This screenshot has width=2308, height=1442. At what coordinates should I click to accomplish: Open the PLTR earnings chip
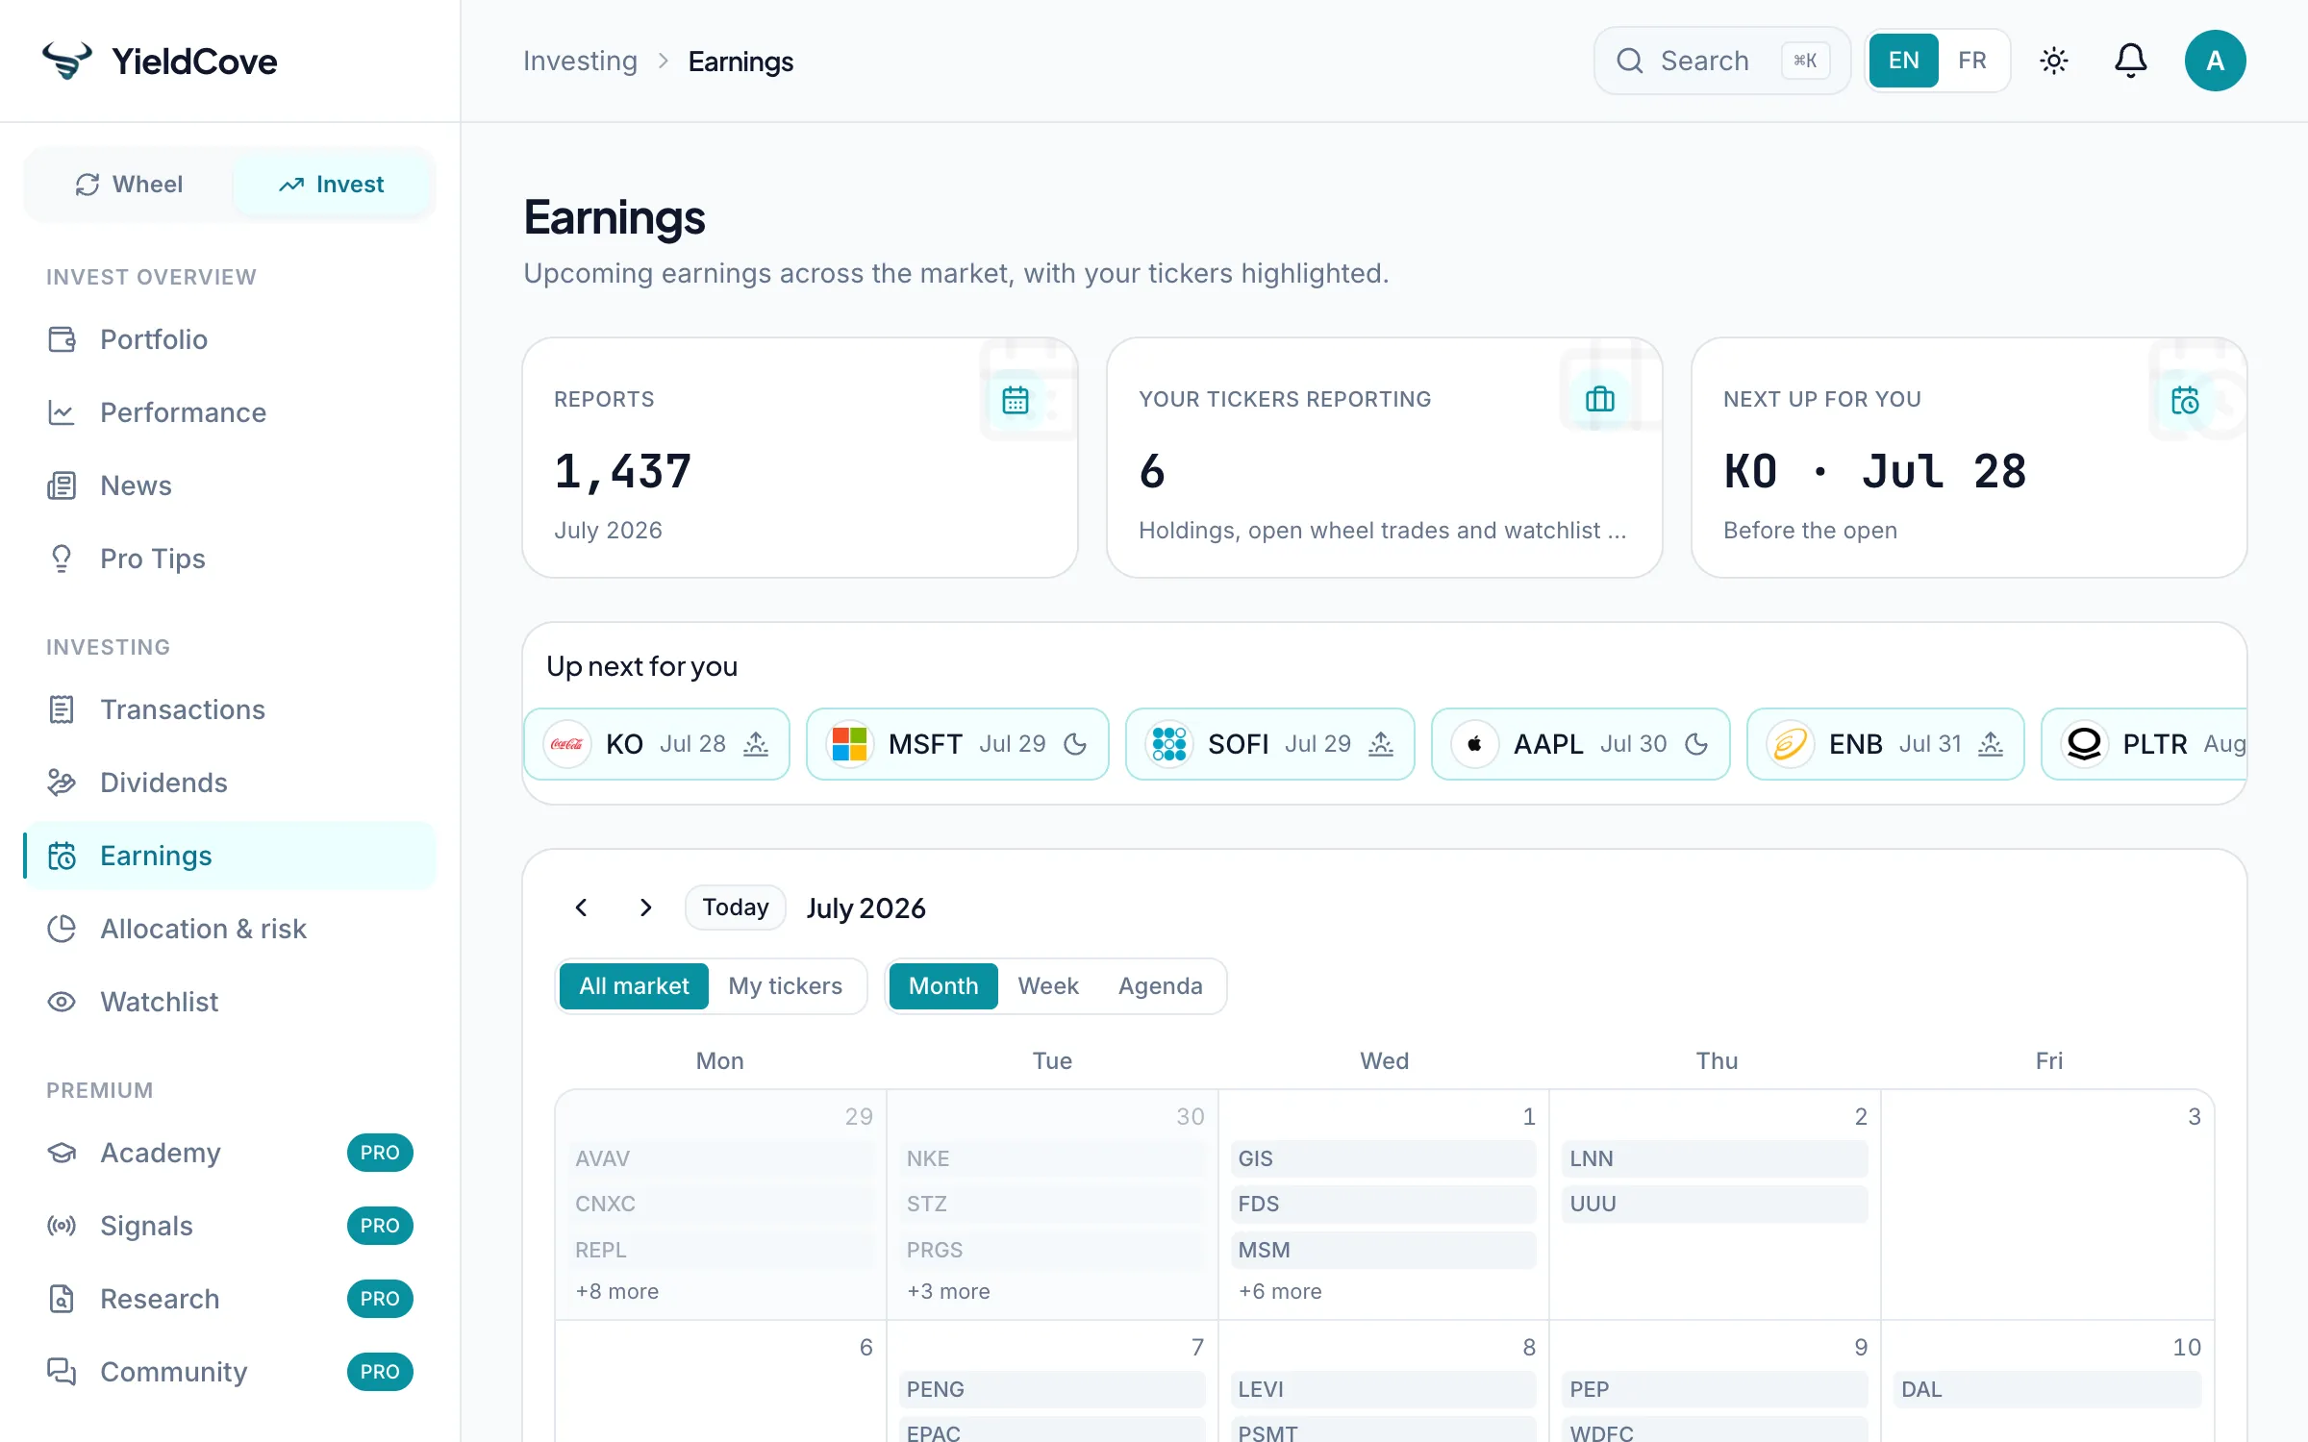pyautogui.click(x=2145, y=744)
